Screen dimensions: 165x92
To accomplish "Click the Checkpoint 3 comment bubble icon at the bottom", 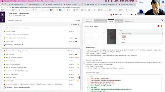I will 5,87.
